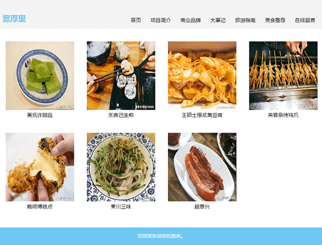Click the 秦川三味 label
The height and width of the screenshot is (245, 322).
[121, 207]
